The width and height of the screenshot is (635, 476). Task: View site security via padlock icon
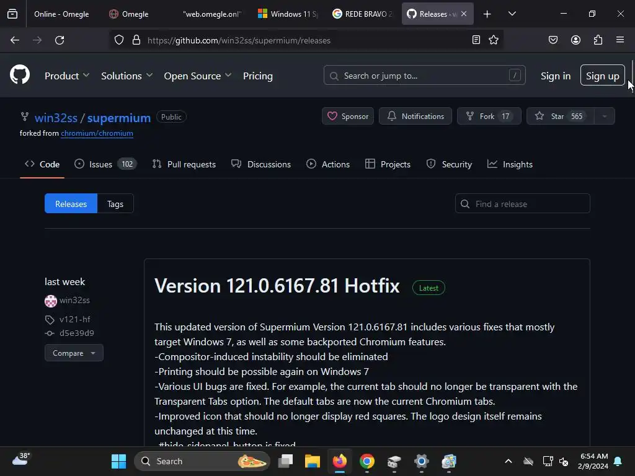tap(136, 40)
